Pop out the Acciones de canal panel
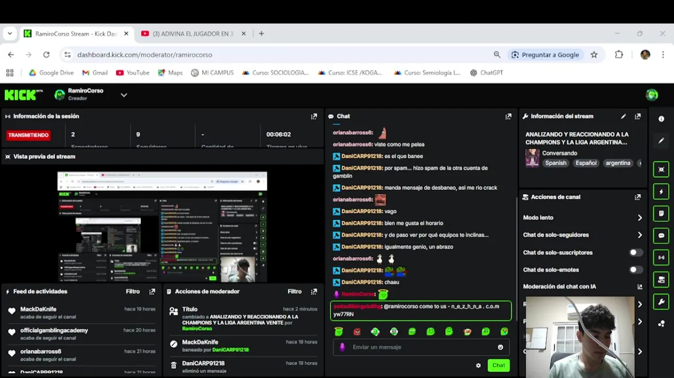 [637, 197]
